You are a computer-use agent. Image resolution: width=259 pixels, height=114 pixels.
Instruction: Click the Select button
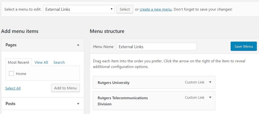(125, 9)
